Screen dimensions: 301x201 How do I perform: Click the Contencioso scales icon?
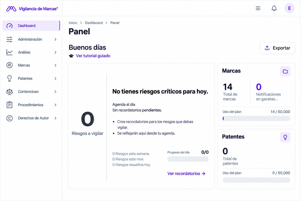(10, 92)
